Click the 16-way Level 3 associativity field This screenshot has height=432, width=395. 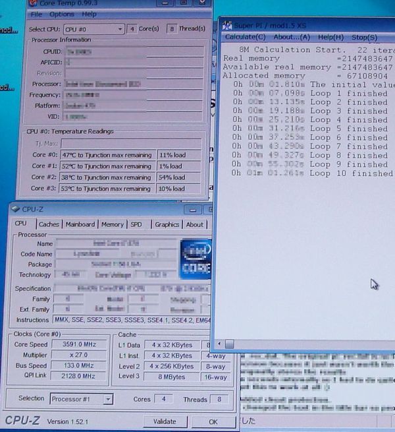[215, 377]
